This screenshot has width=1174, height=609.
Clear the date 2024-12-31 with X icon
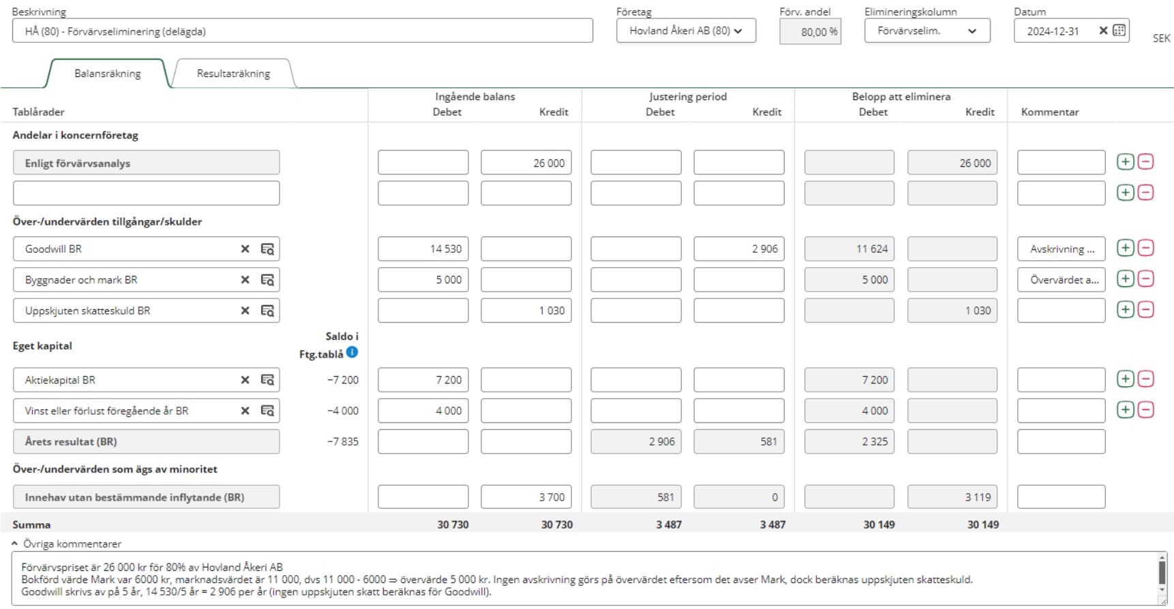(x=1103, y=31)
